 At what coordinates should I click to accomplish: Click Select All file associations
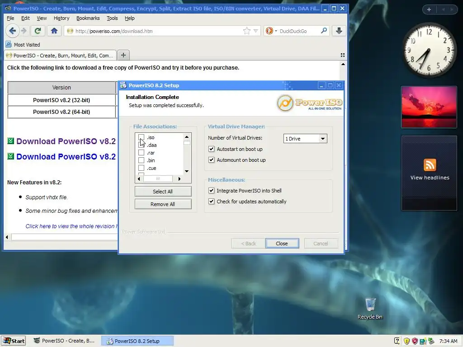(163, 191)
